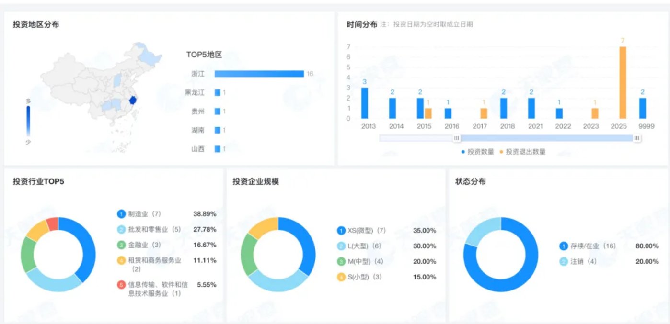670x324 pixels.
Task: Click the green badge for 金融业
Action: [121, 245]
